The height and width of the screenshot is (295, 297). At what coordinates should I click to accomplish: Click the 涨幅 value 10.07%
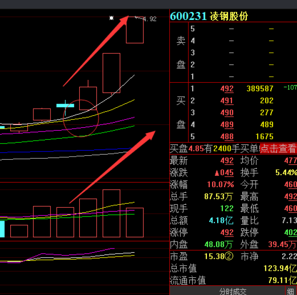click(x=220, y=184)
